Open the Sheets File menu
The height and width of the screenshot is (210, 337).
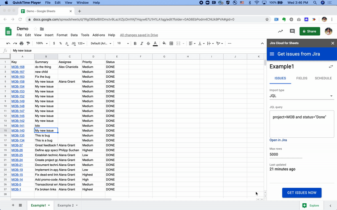[19, 35]
